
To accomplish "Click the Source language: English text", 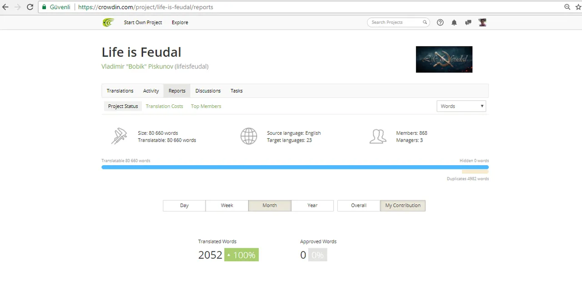I will click(x=294, y=133).
